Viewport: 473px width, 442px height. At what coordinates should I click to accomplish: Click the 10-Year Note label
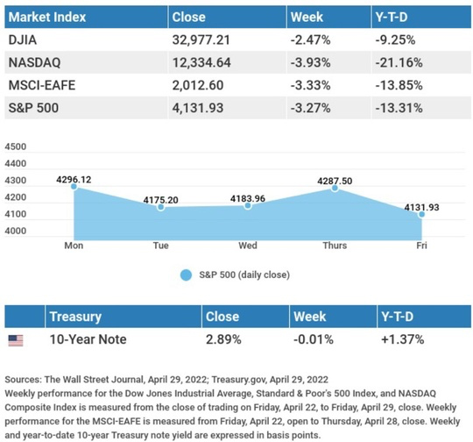tap(88, 339)
